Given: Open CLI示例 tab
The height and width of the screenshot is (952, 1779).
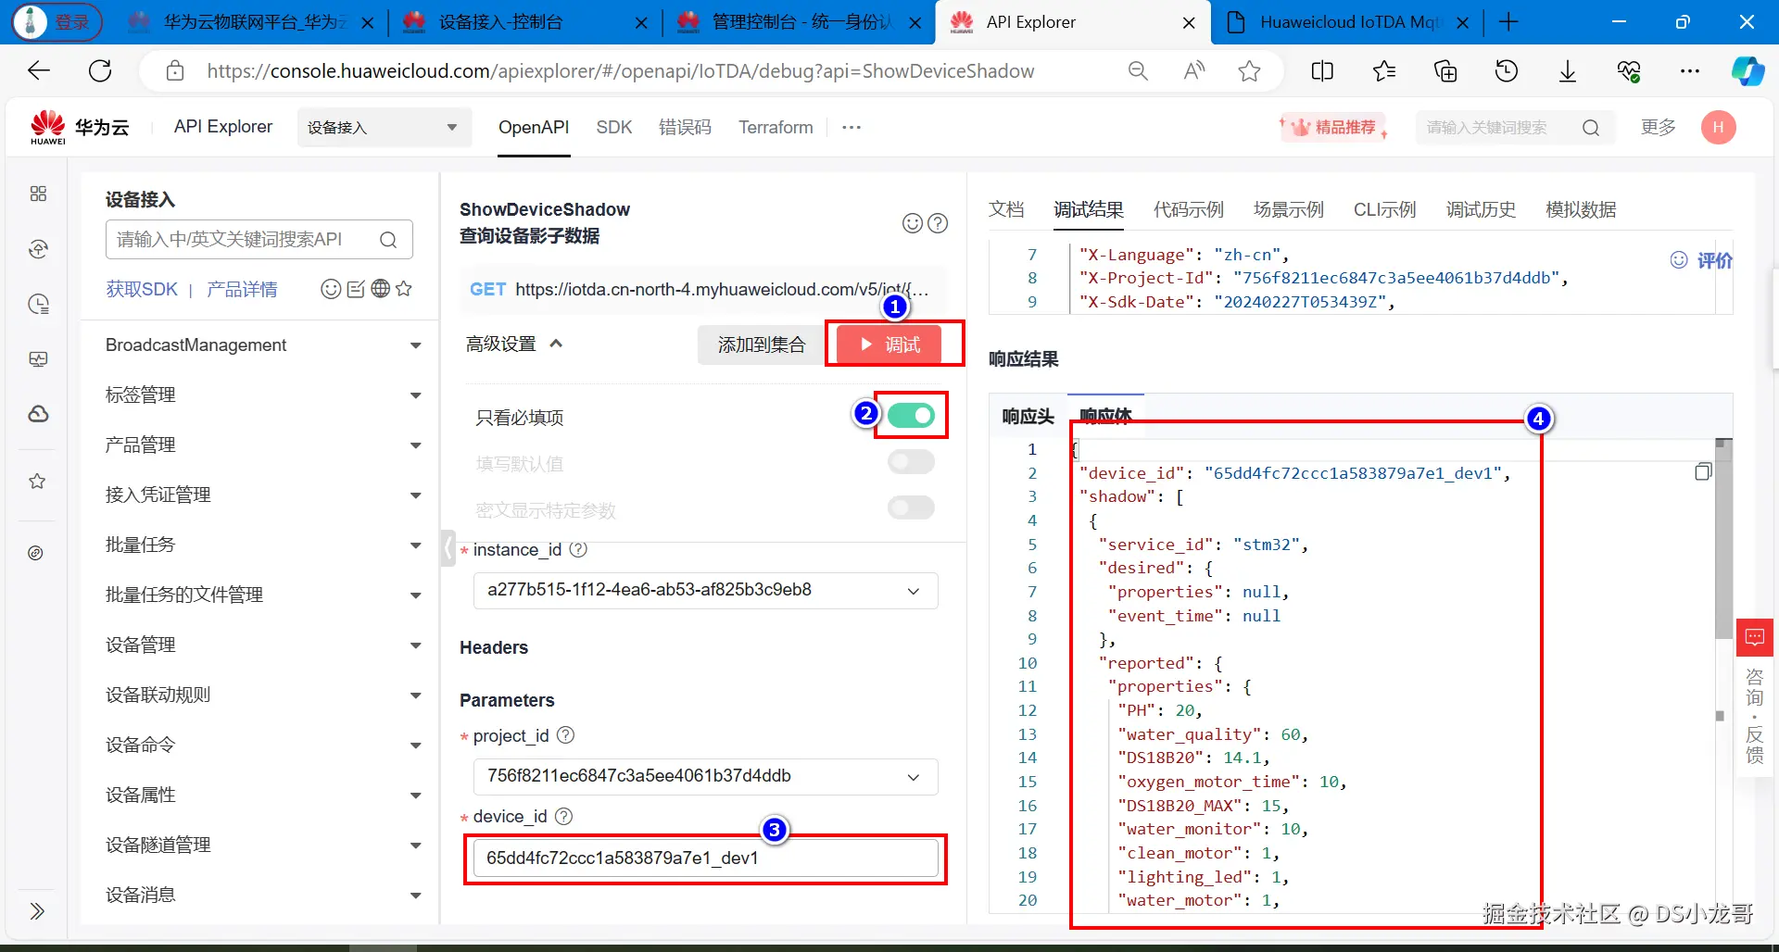Looking at the screenshot, I should (x=1384, y=210).
